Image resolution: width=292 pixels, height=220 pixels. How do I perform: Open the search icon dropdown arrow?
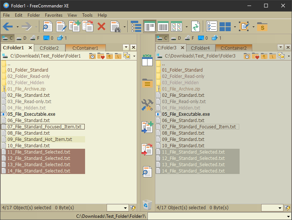[x=124, y=27]
